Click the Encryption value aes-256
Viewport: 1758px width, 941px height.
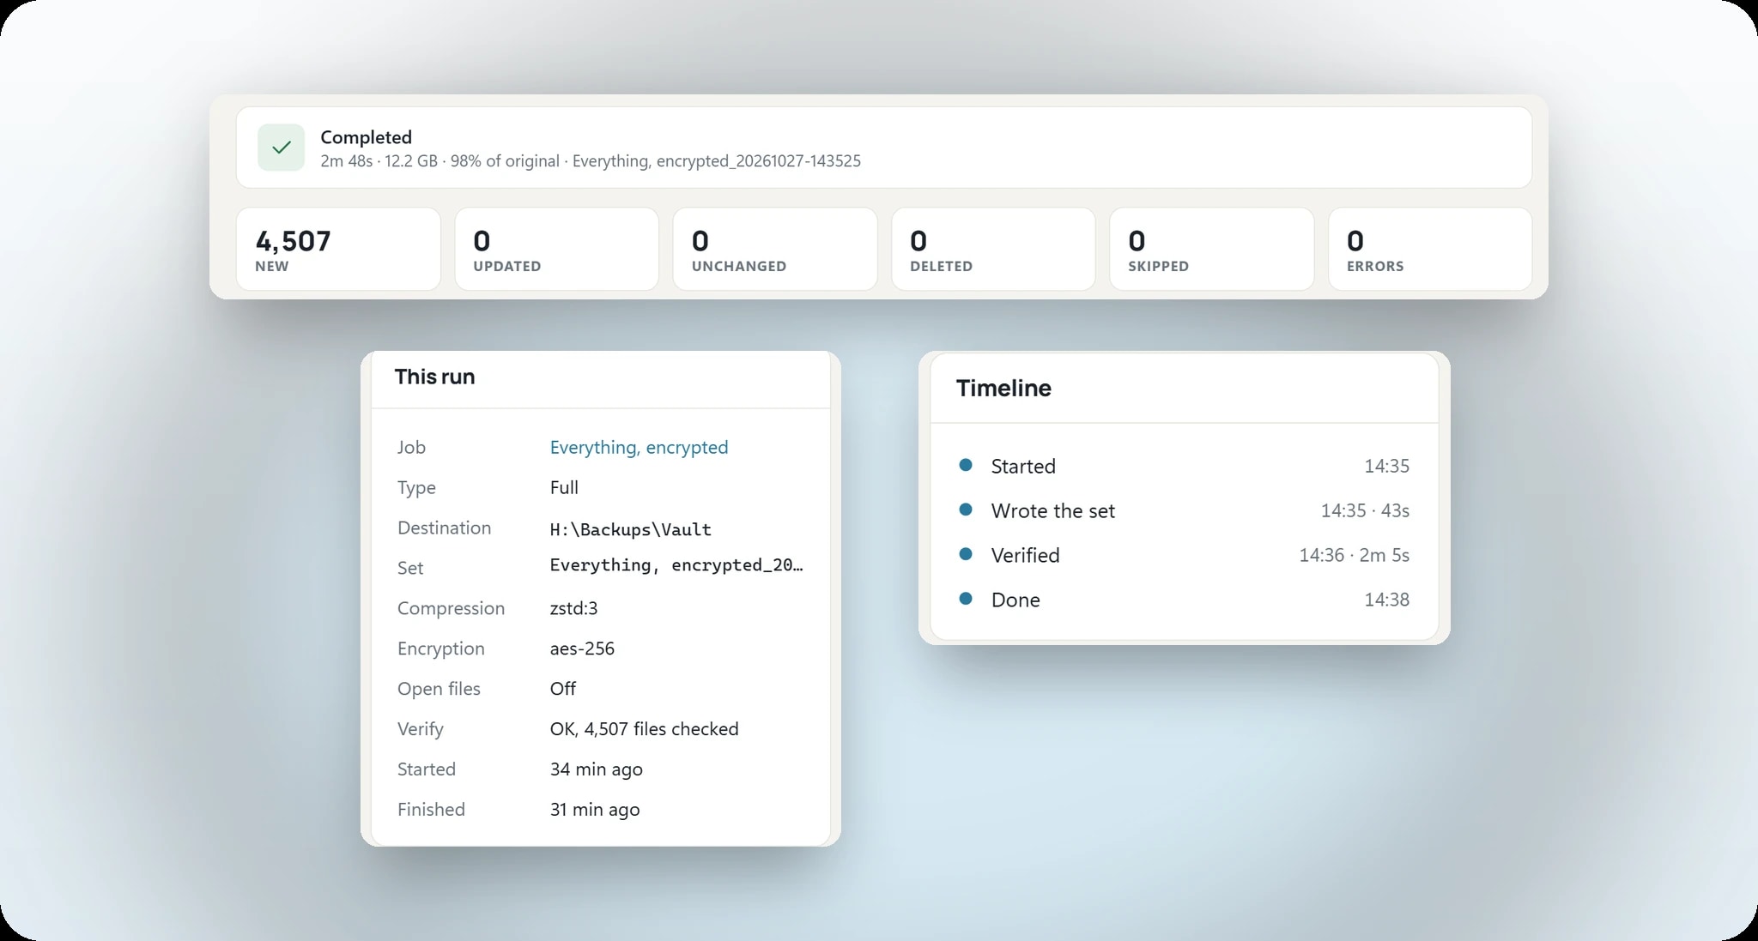[x=582, y=648]
